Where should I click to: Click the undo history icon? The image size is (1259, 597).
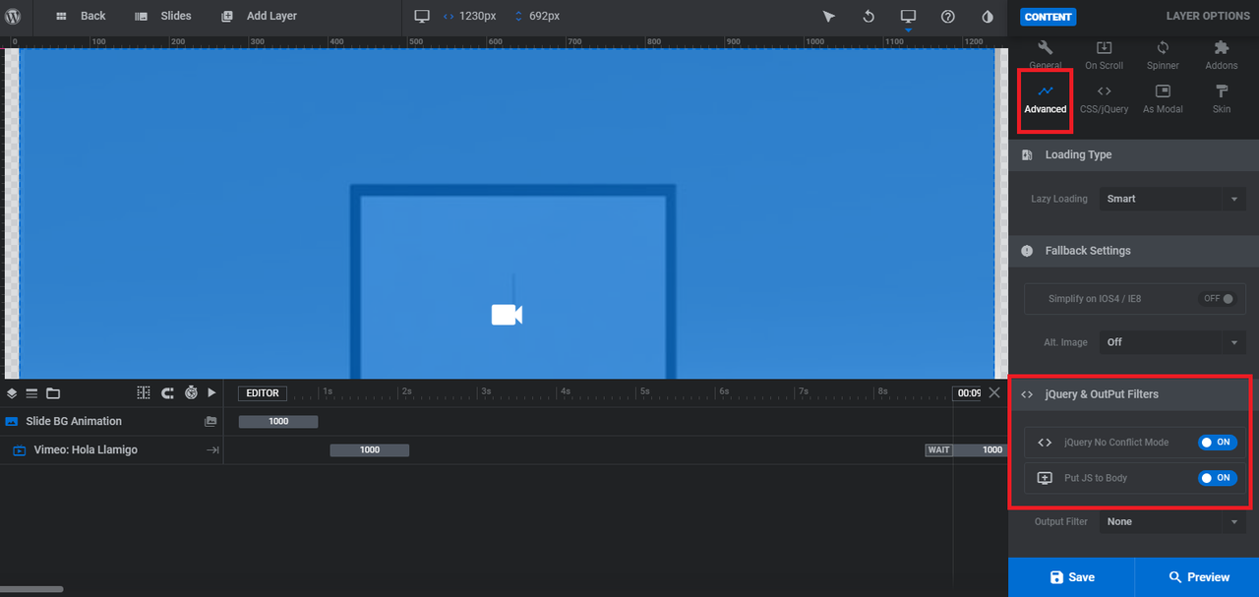(x=869, y=17)
